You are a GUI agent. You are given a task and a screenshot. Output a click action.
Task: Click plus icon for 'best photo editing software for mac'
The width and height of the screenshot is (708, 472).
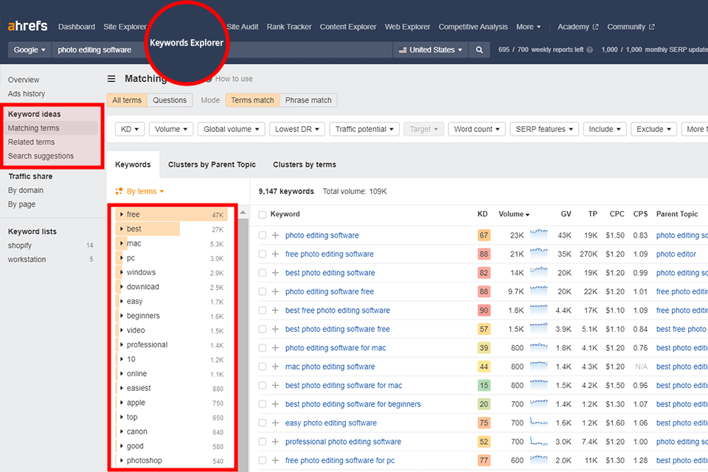pos(275,385)
